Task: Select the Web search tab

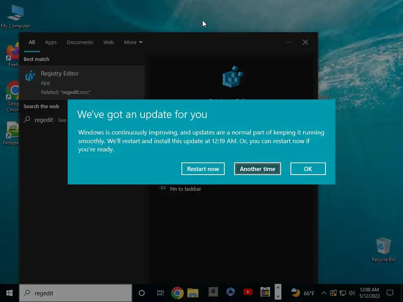Action: click(109, 42)
